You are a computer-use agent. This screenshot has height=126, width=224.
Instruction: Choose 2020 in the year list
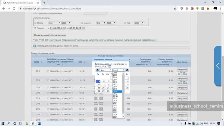click(115, 100)
